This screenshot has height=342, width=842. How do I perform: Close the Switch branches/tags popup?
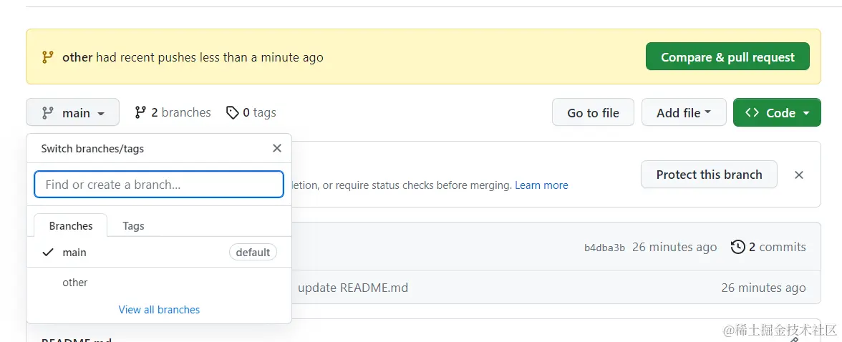coord(277,149)
